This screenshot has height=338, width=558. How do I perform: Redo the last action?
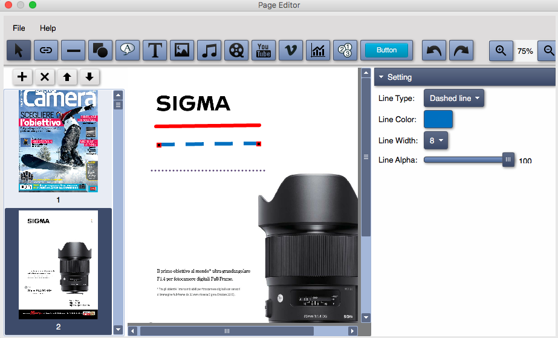461,50
